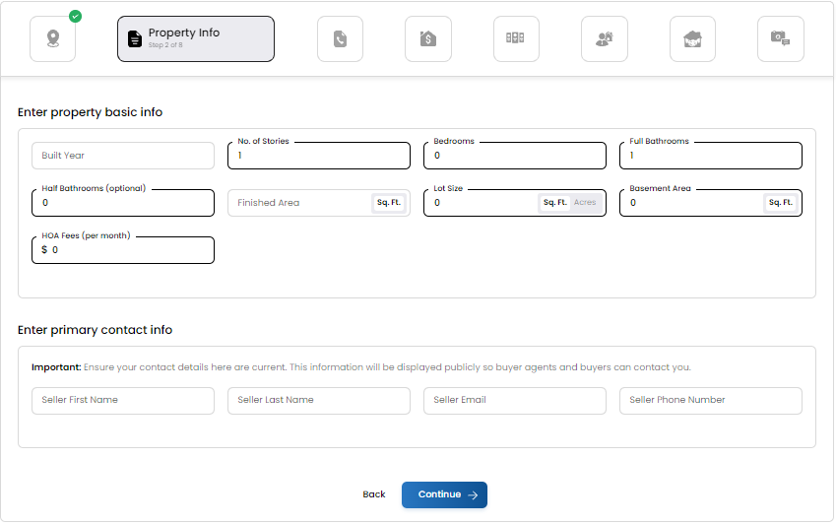Click the Continue button
Image resolution: width=836 pixels, height=524 pixels.
pyautogui.click(x=444, y=494)
